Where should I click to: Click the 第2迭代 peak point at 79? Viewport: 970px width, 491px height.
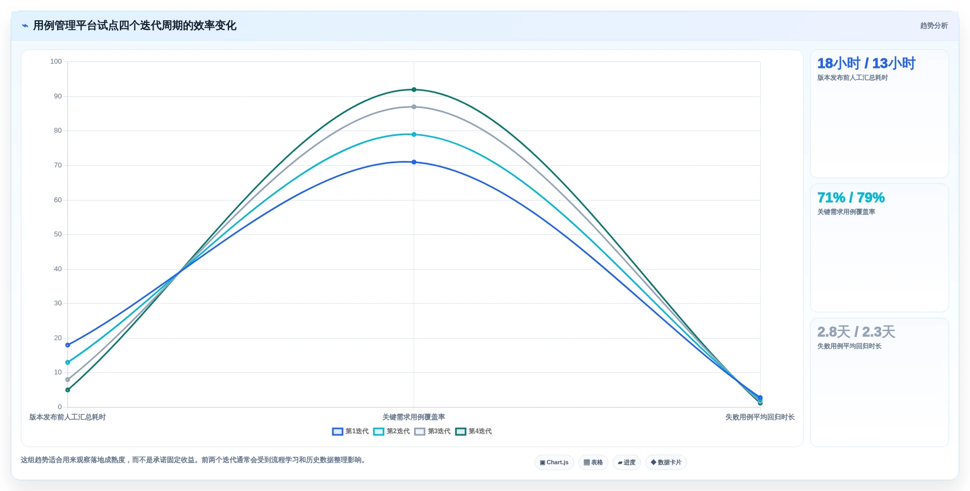[x=414, y=135]
